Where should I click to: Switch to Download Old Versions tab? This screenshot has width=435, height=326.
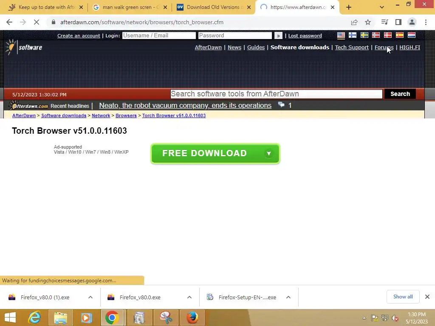coord(213,7)
